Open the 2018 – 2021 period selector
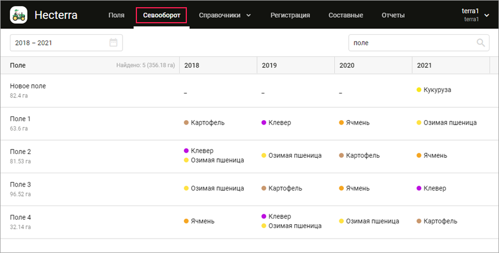 66,43
